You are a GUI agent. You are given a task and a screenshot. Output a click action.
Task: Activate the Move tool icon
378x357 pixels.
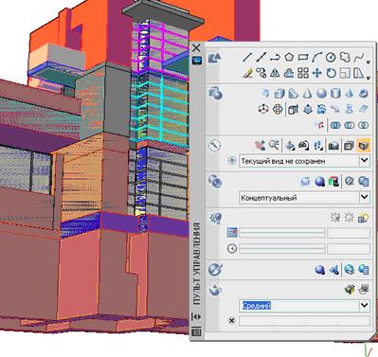point(316,73)
